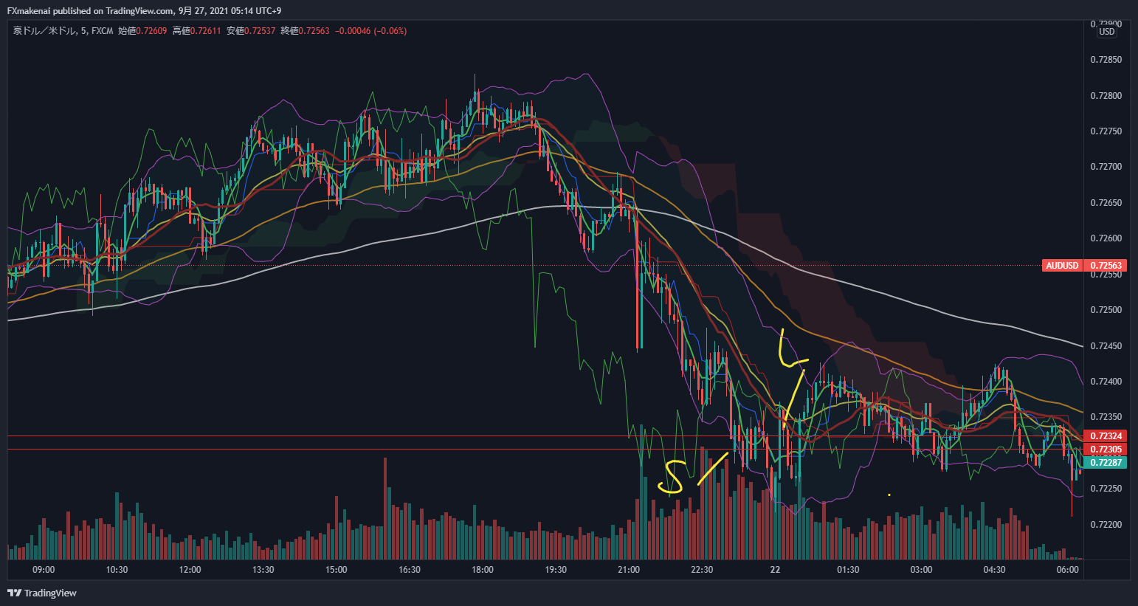
Task: Click the 0.72250 price axis label
Action: (x=1106, y=489)
